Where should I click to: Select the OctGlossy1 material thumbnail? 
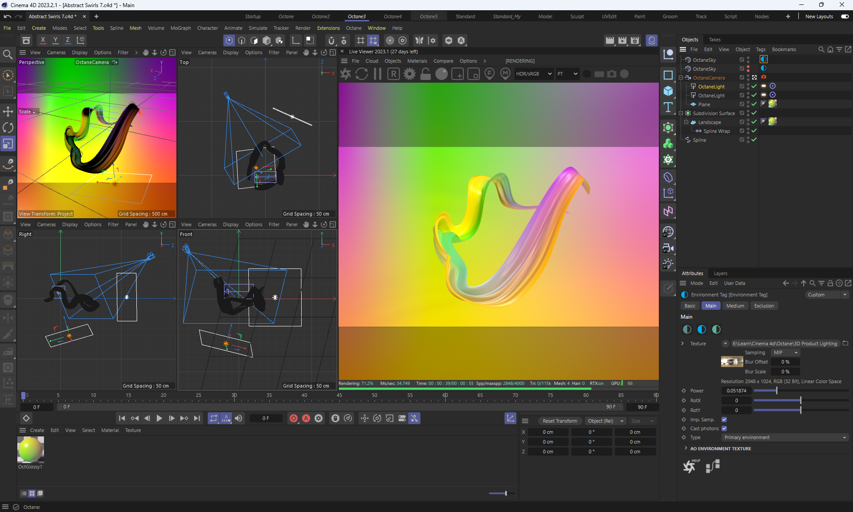coord(31,450)
